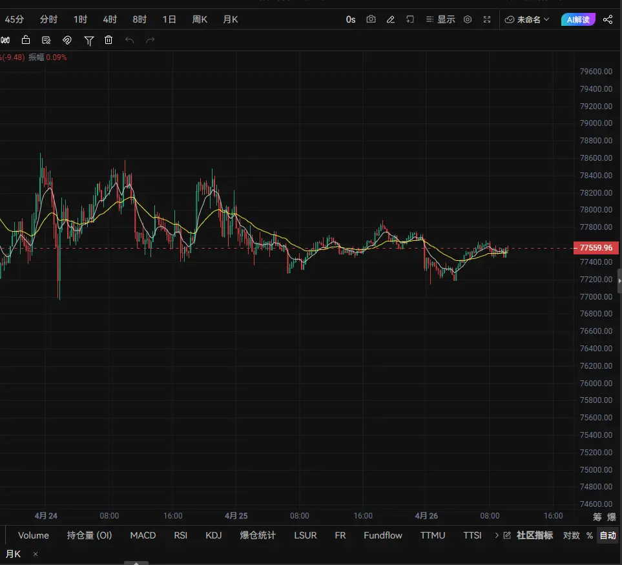Toggle the RSI indicator
The height and width of the screenshot is (565, 622).
point(180,535)
